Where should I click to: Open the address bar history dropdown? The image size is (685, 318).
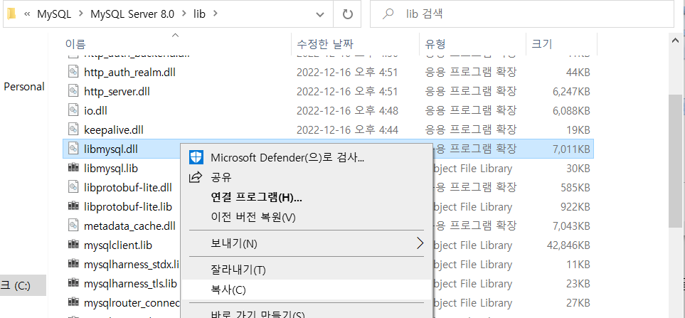point(320,14)
